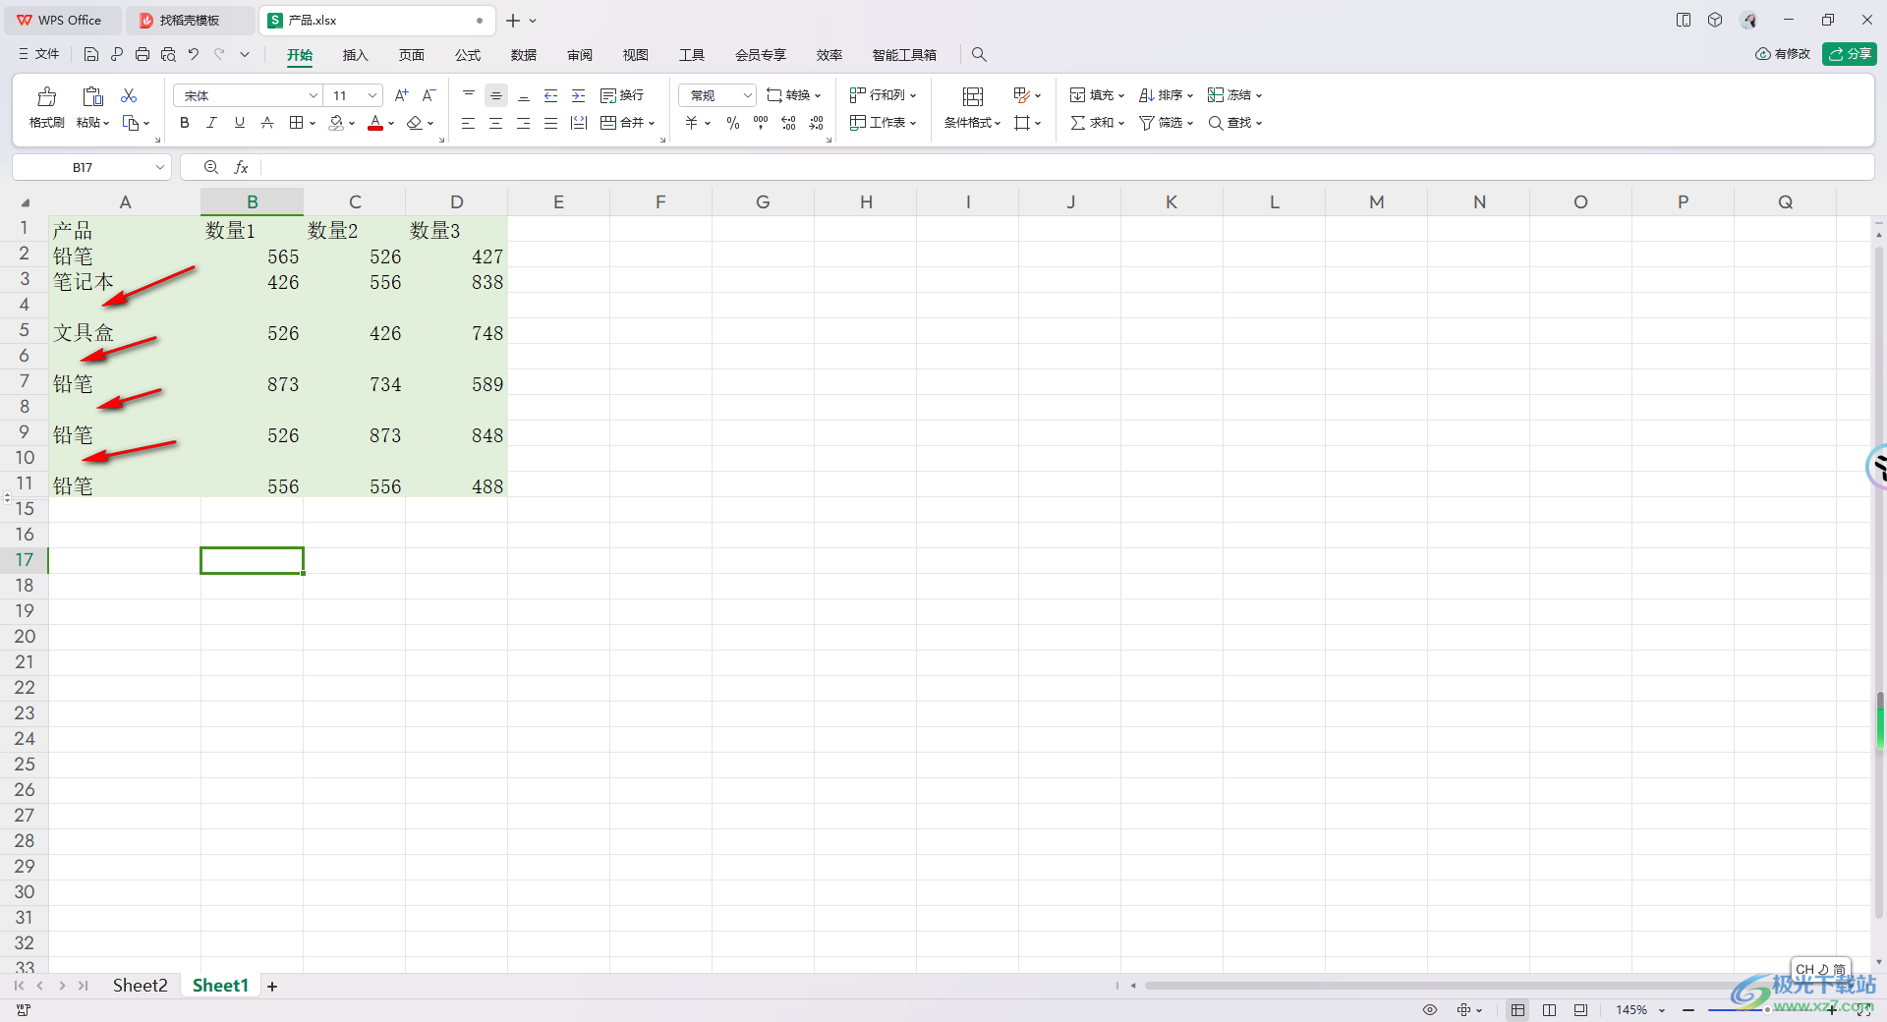Click the Save icon in quick toolbar
The height and width of the screenshot is (1022, 1887).
91,55
